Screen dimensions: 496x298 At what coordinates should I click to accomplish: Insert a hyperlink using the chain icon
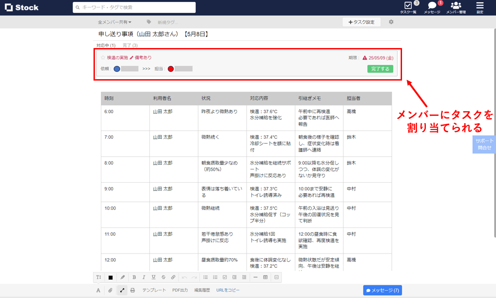pyautogui.click(x=173, y=277)
